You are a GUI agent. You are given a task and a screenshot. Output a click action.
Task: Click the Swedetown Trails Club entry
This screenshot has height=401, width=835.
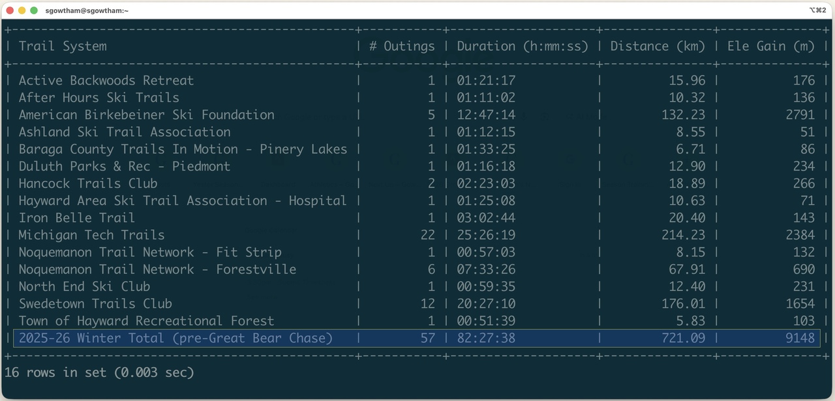click(x=95, y=303)
